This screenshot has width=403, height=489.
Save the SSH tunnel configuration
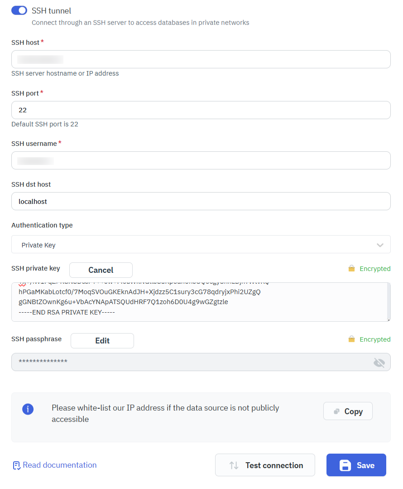click(356, 465)
